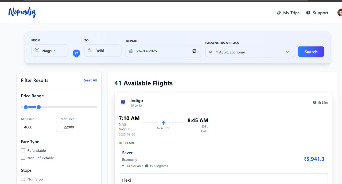Click the Support question mark icon

pyautogui.click(x=308, y=13)
